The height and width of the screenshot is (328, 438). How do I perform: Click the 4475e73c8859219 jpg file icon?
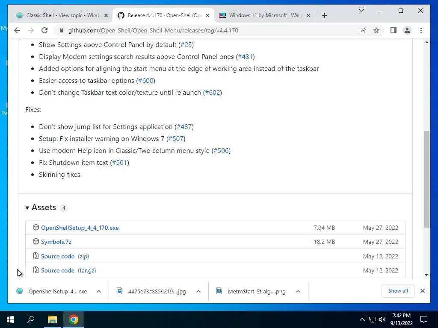(119, 291)
